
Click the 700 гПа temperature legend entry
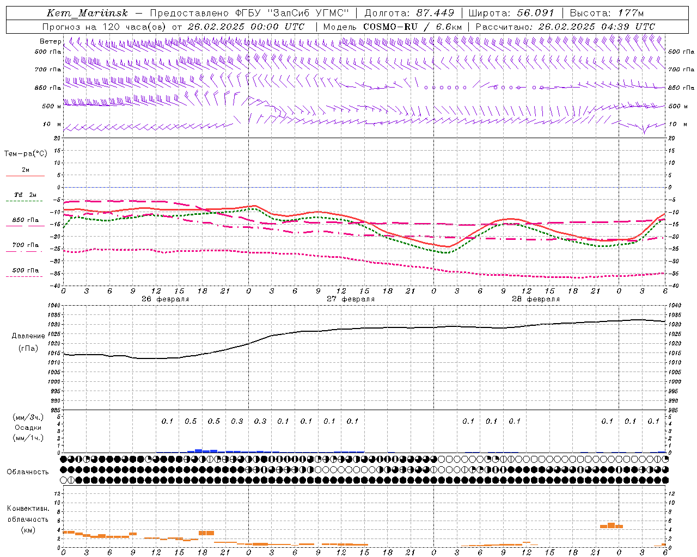point(26,245)
